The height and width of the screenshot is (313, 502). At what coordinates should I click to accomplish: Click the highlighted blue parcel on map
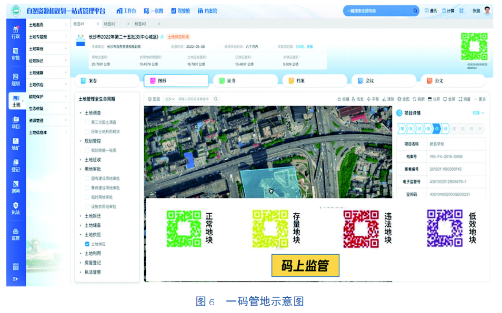[270, 183]
